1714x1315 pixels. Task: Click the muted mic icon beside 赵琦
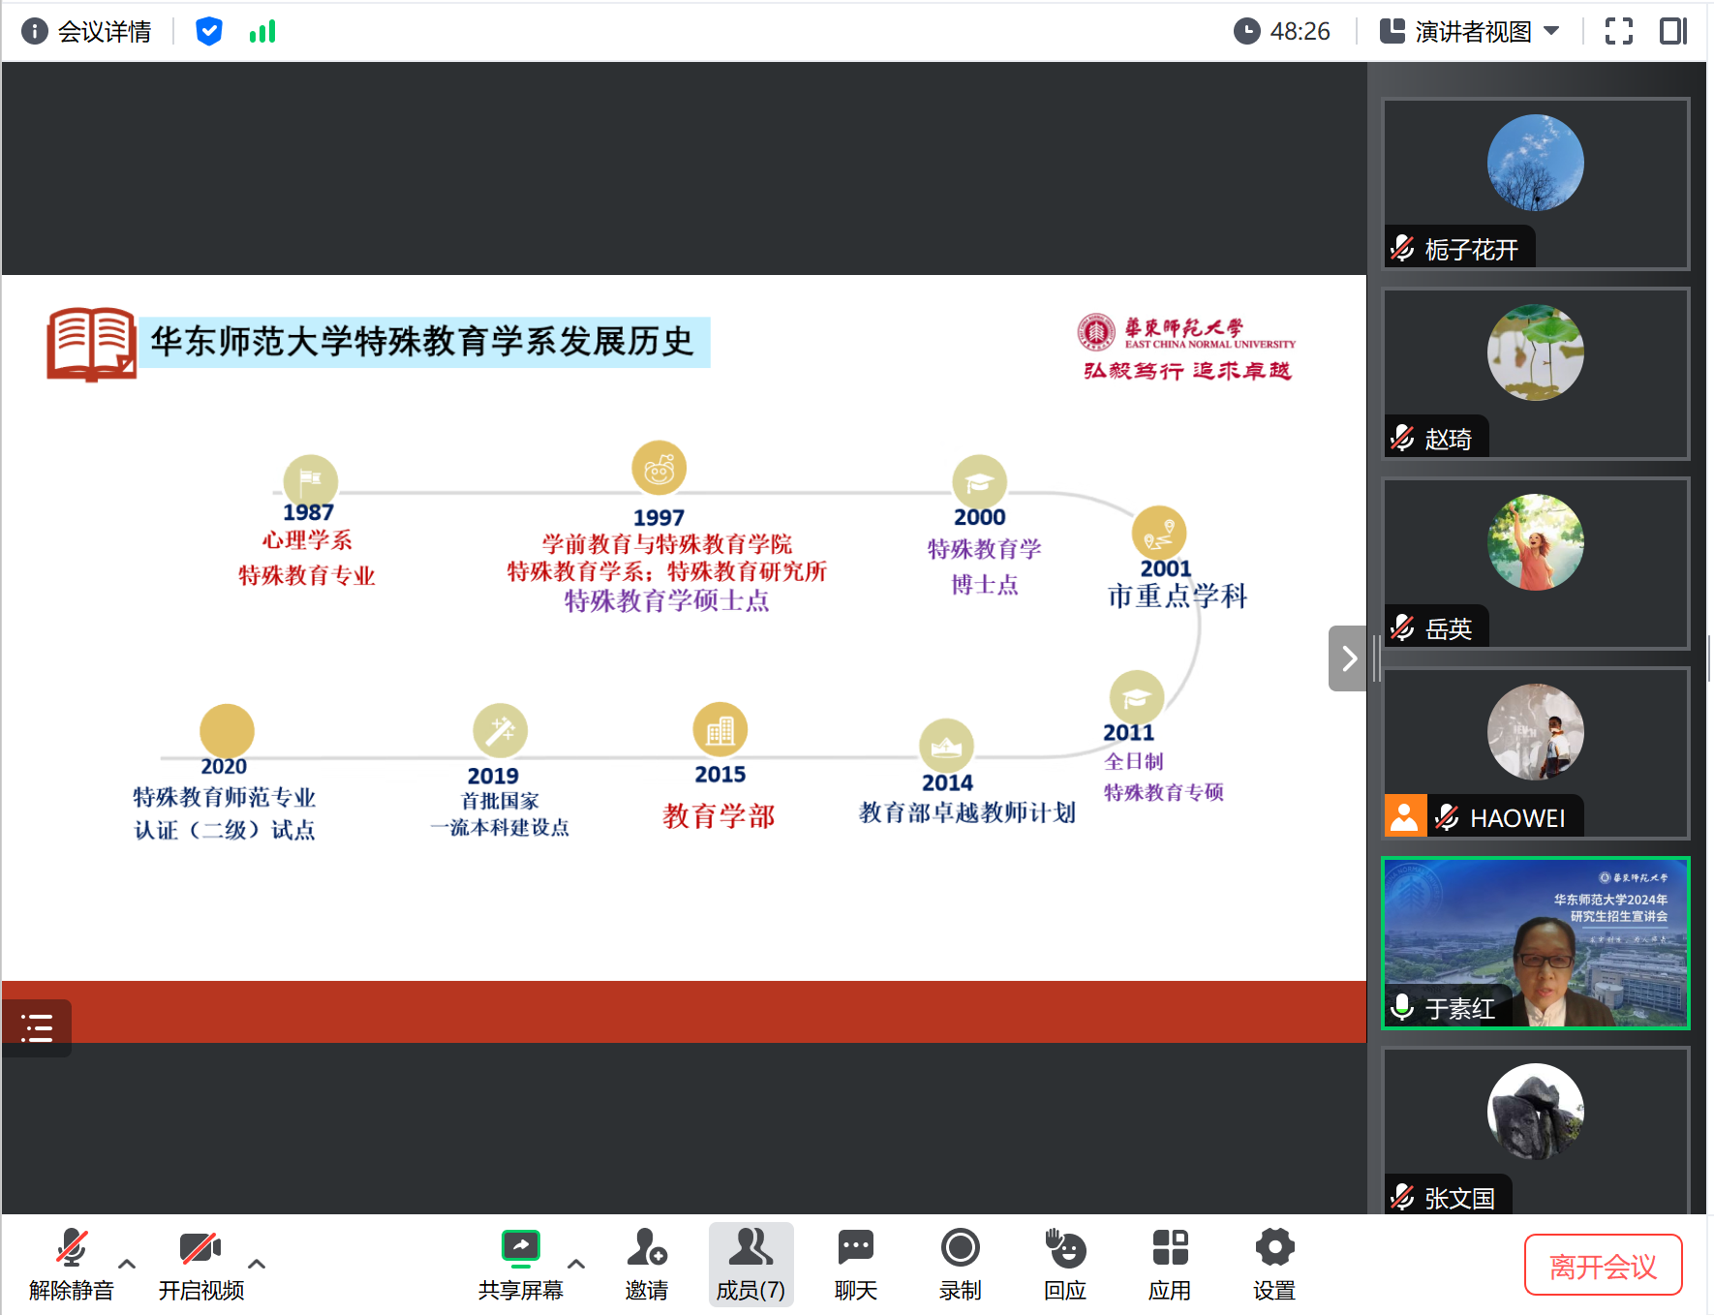[x=1402, y=439]
